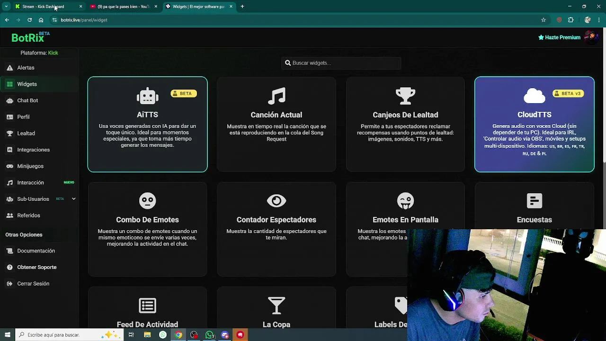Open Documentación book icon in sidebar

[x=9, y=251]
